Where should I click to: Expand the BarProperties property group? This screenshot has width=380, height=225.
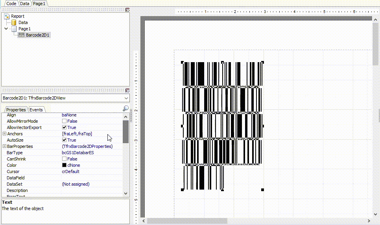(x=4, y=146)
